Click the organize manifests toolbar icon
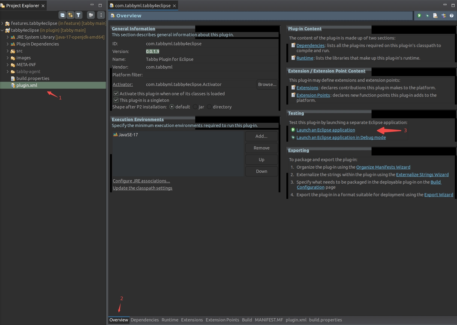This screenshot has width=457, height=325. click(x=444, y=16)
